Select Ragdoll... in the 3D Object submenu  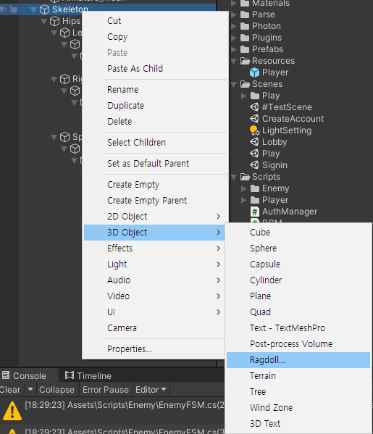click(298, 360)
